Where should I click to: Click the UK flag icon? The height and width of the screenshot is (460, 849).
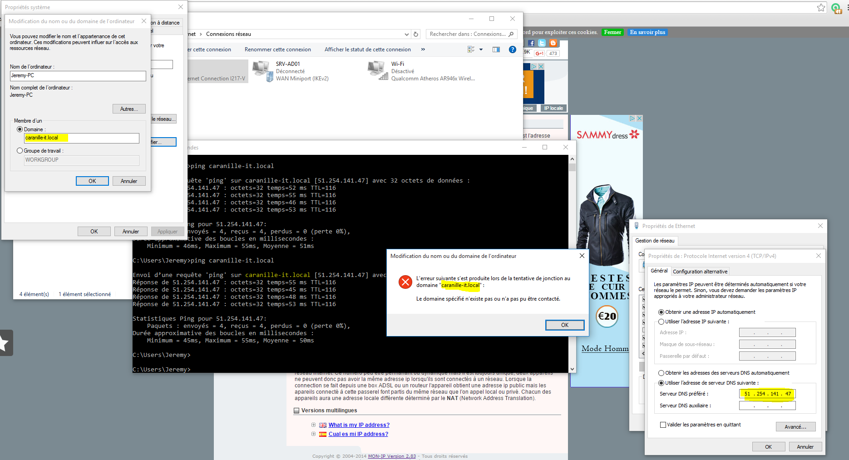coord(323,425)
